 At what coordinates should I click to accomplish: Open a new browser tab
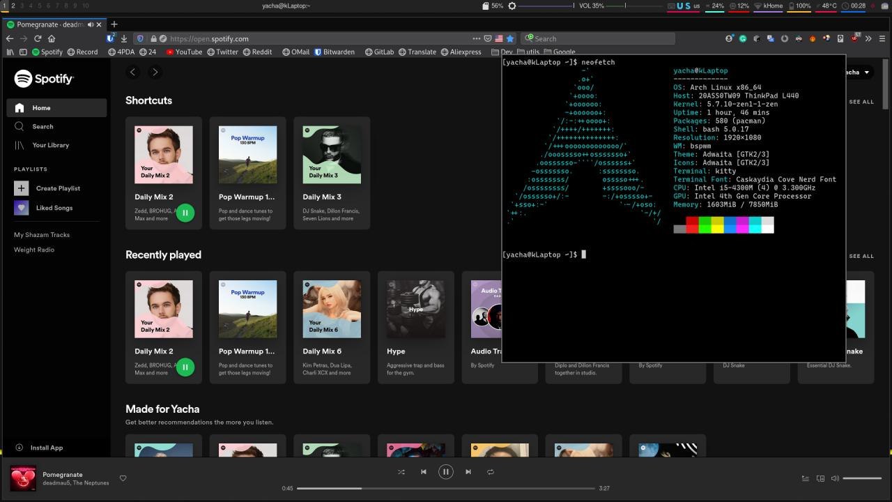point(114,24)
